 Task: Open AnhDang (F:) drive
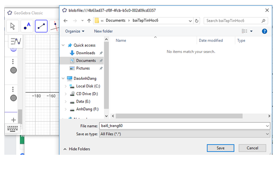87,109
